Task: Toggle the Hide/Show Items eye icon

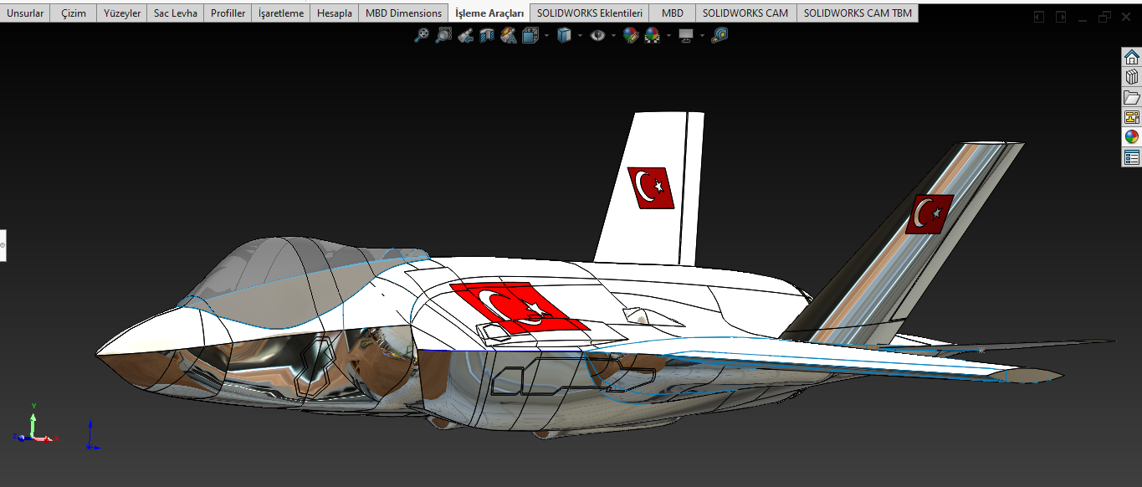Action: pos(597,35)
